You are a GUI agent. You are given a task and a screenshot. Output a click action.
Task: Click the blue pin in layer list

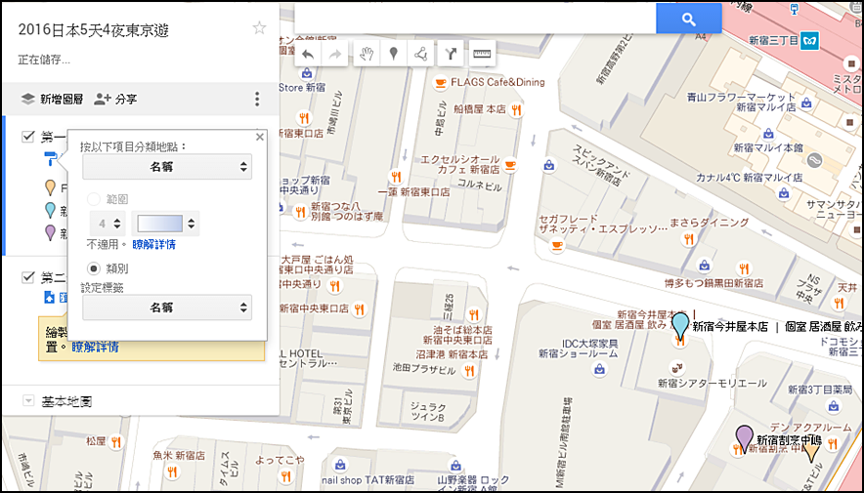pyautogui.click(x=50, y=210)
